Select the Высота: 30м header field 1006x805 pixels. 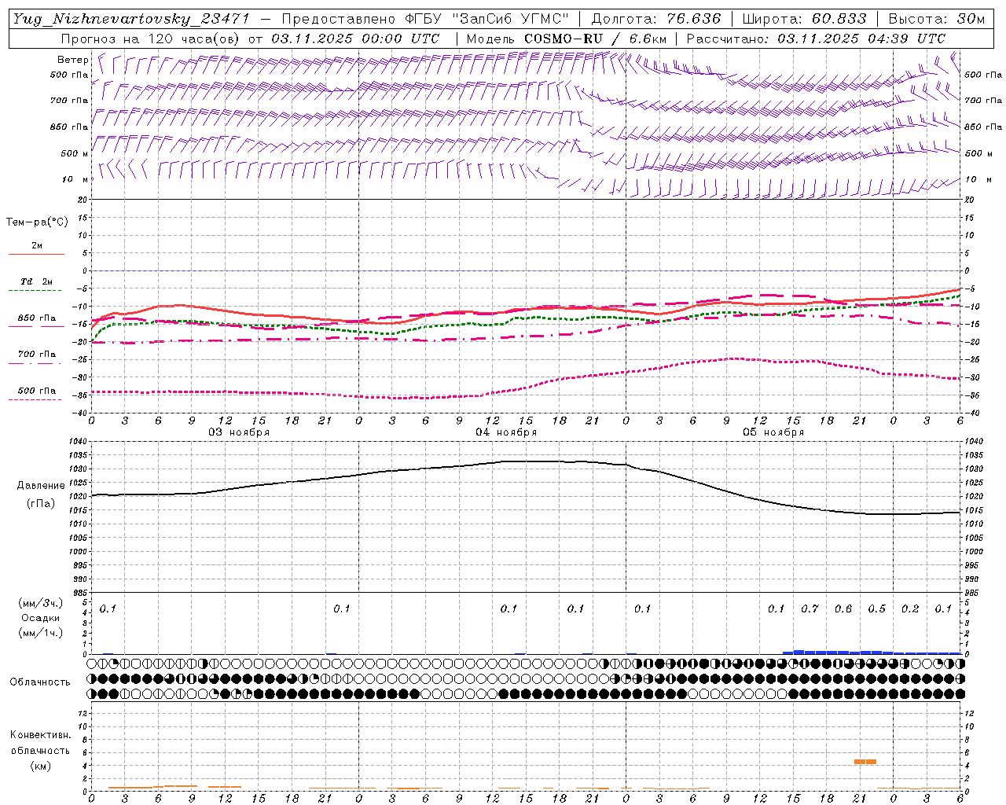pyautogui.click(x=936, y=19)
